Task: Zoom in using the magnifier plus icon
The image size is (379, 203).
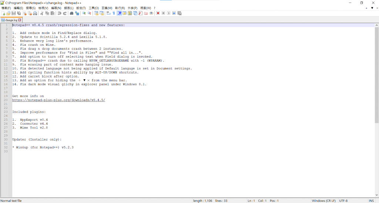Action: [84, 13]
